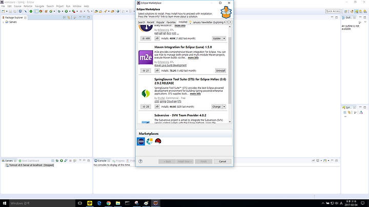Select the Red Hat marketplace catalog icon
Image resolution: width=369 pixels, height=207 pixels.
coord(158,141)
